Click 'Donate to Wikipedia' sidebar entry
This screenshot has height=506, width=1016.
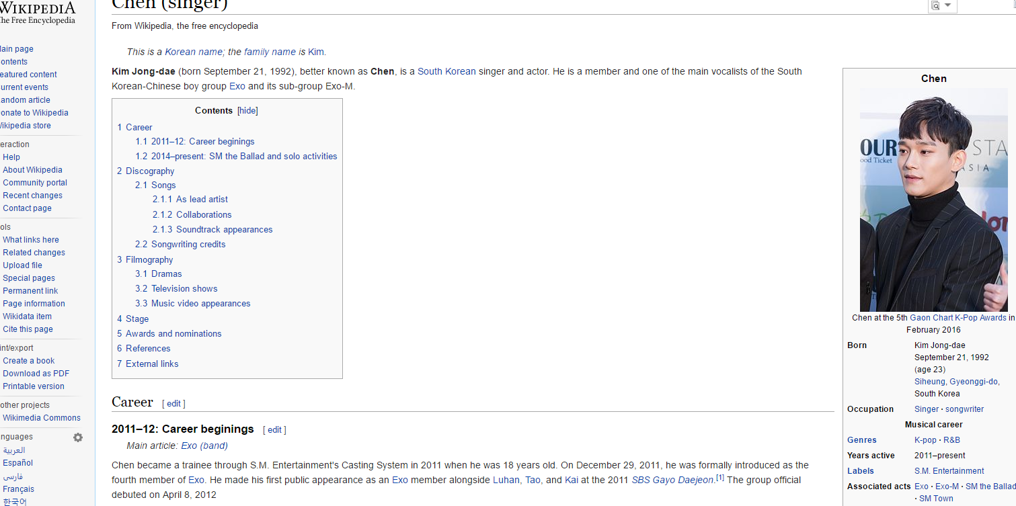point(34,112)
